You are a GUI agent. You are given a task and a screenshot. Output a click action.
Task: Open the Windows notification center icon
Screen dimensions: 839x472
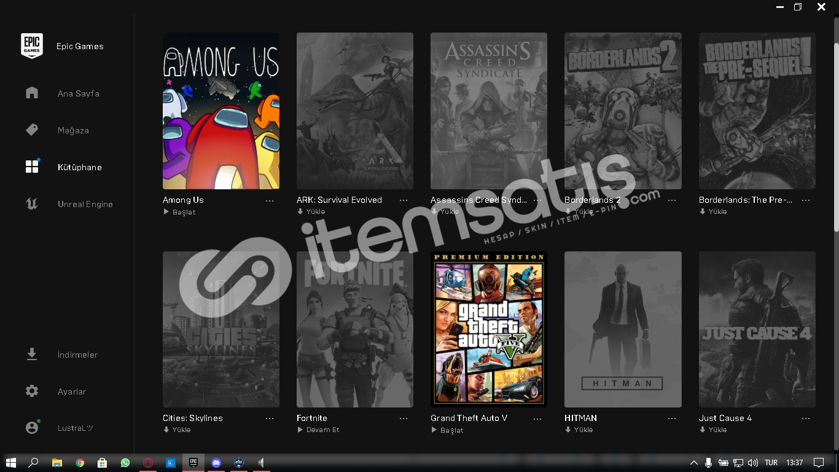[x=819, y=462]
